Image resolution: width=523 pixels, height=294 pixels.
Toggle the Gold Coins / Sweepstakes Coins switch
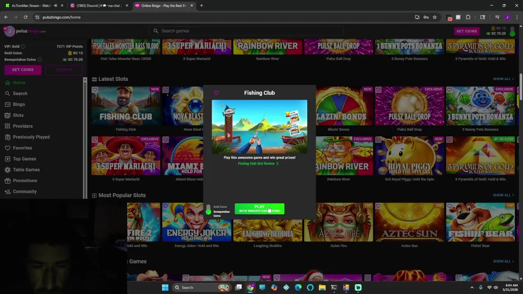click(209, 210)
